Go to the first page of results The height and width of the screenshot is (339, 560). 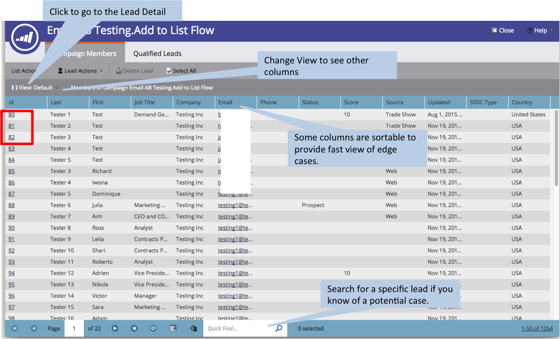15,329
